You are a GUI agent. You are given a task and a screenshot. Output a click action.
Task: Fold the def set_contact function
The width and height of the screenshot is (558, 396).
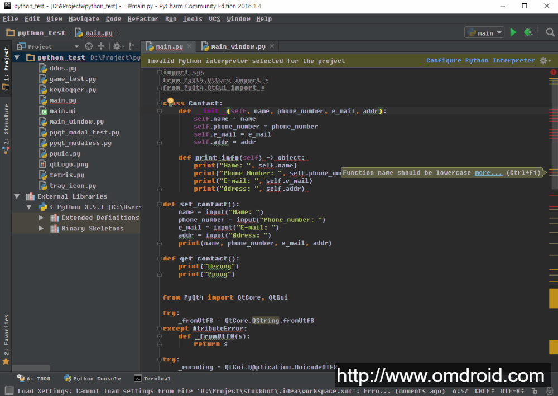[x=160, y=204]
